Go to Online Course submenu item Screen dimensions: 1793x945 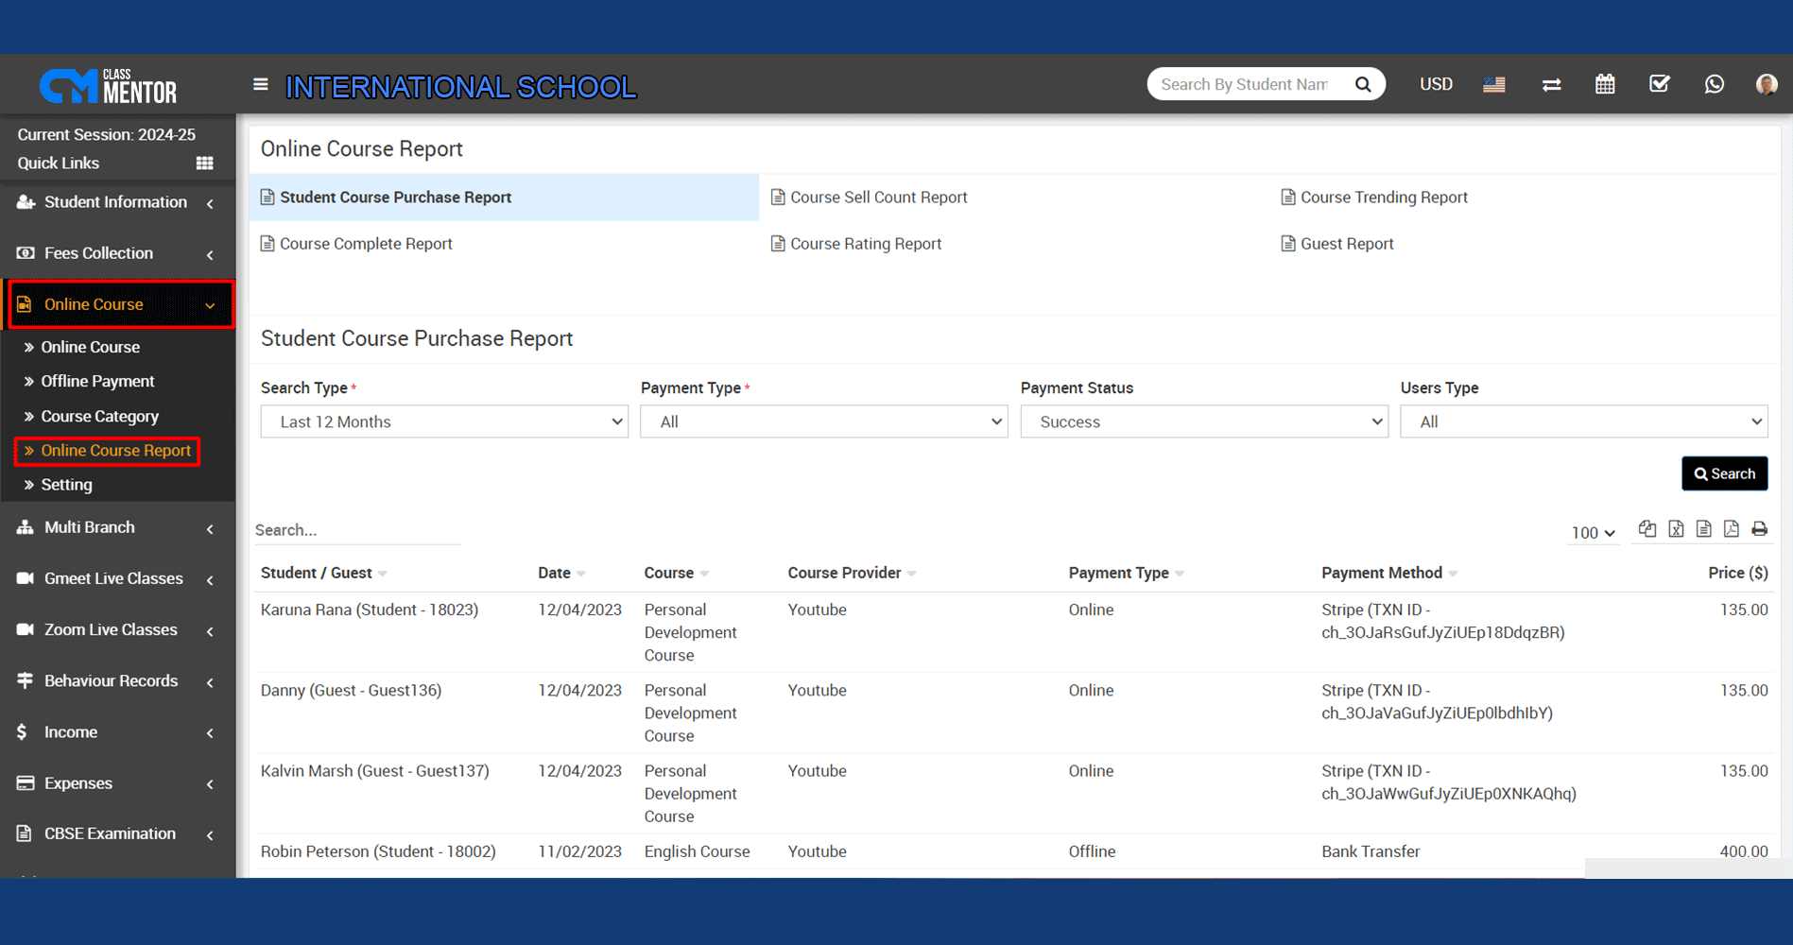(90, 347)
